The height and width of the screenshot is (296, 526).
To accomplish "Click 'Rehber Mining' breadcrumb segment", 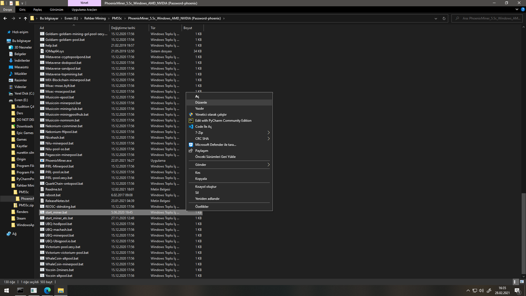I will 95,18.
